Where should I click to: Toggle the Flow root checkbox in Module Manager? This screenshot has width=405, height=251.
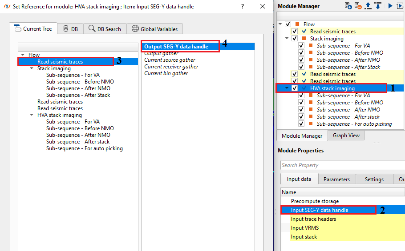point(288,24)
